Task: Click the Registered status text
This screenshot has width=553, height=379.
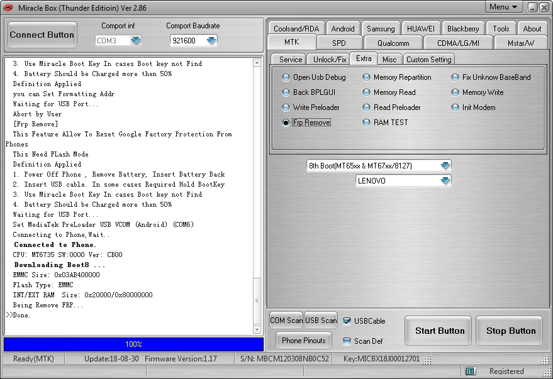Action: pos(506,371)
